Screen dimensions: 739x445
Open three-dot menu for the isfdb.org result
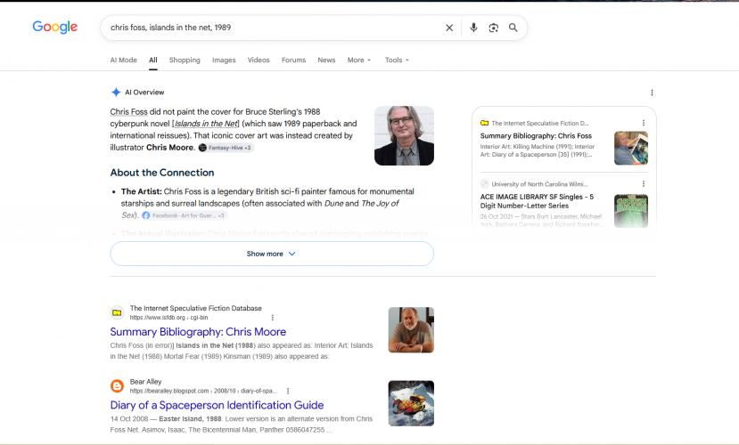click(x=273, y=318)
